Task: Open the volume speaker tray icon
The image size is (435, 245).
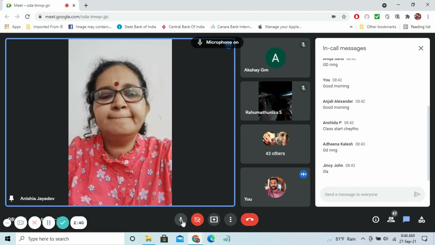Action: pos(386,239)
